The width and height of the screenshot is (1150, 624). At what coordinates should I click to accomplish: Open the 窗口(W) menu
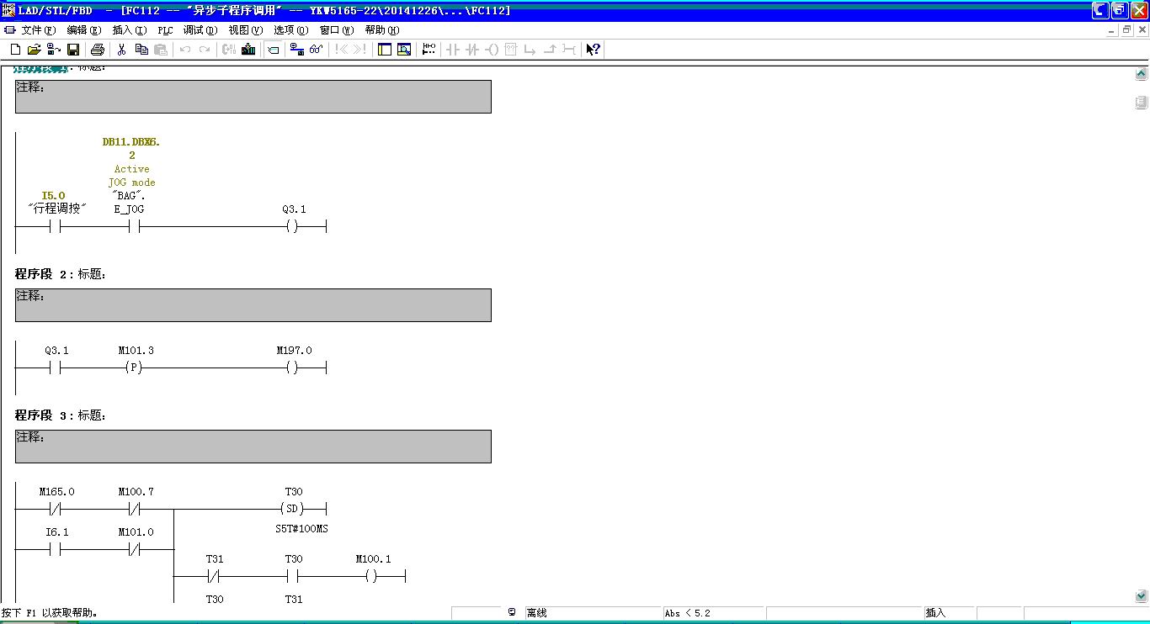337,29
